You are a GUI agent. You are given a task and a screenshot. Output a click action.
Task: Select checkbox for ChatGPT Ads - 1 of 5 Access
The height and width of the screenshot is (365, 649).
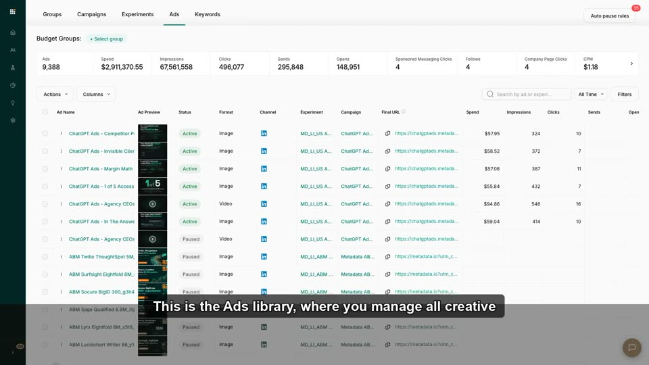coord(45,187)
